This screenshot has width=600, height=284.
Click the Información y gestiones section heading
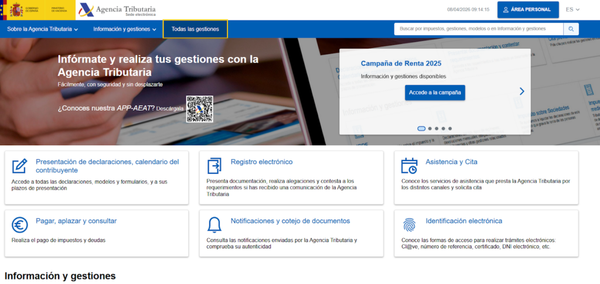click(60, 276)
